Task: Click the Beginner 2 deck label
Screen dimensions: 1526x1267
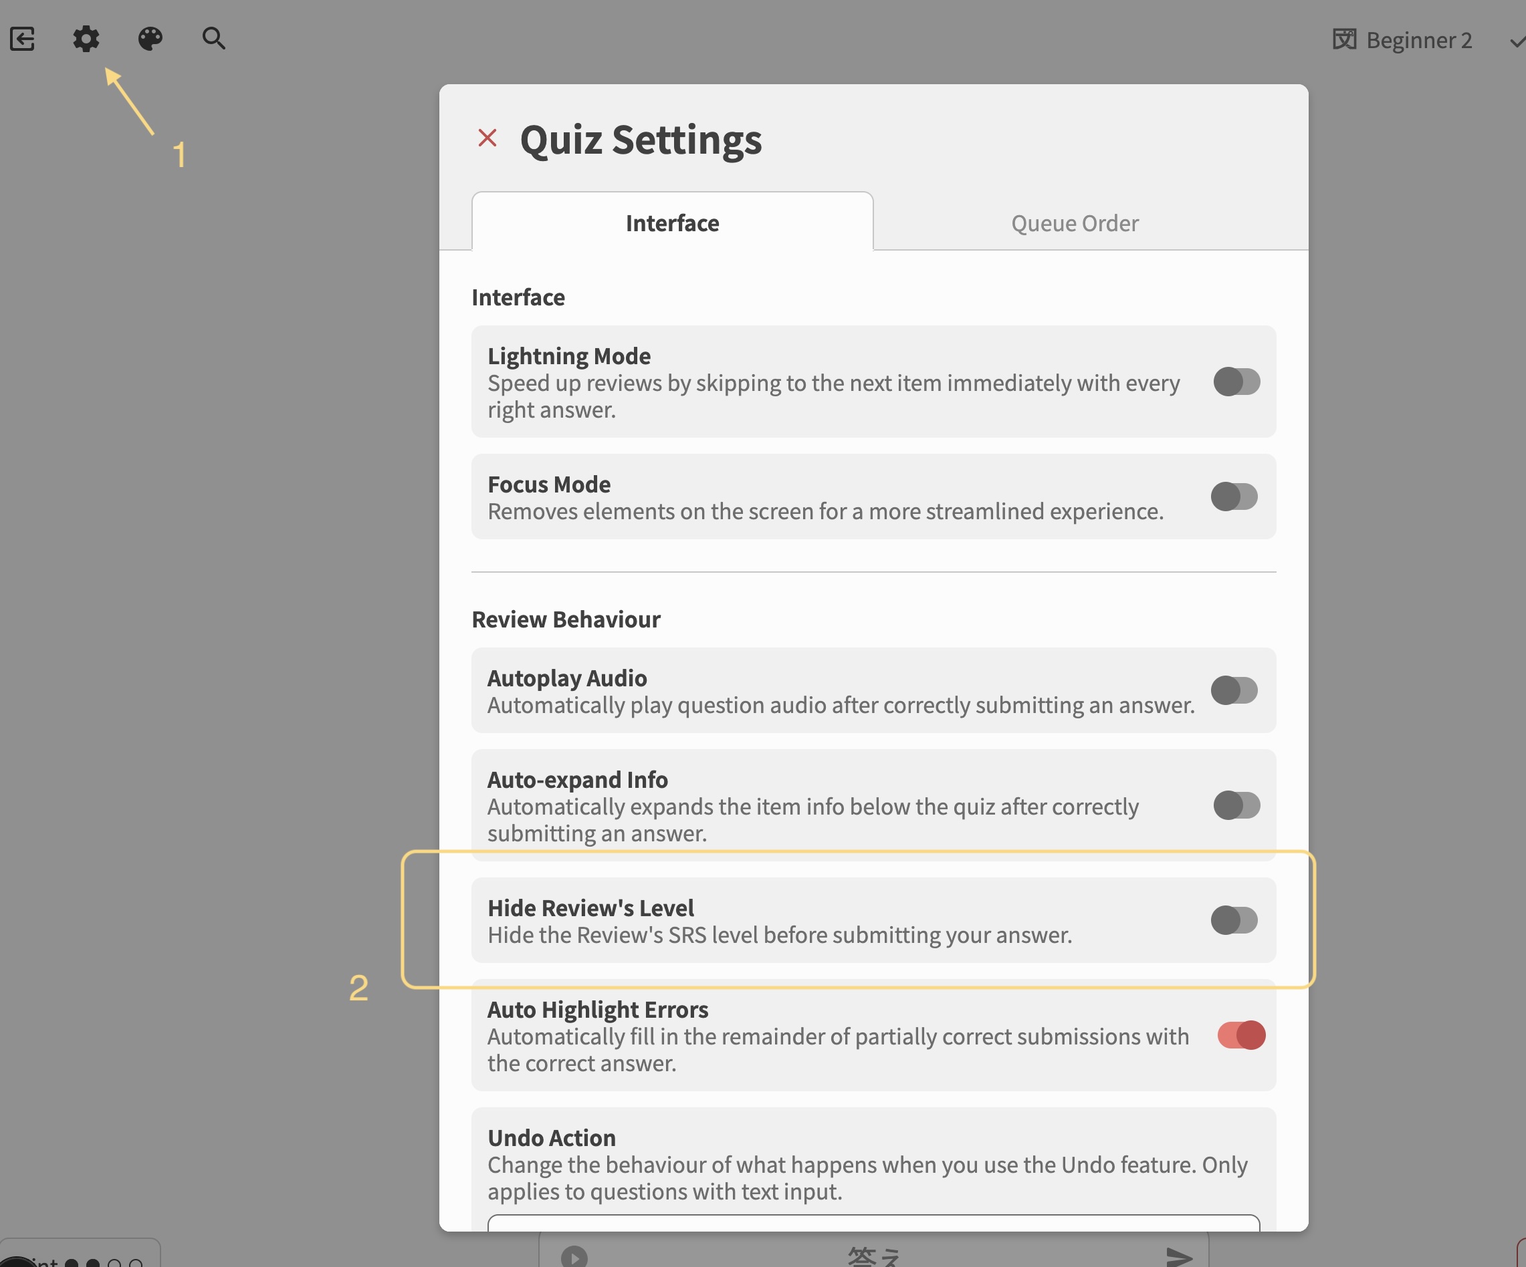Action: [x=1418, y=40]
